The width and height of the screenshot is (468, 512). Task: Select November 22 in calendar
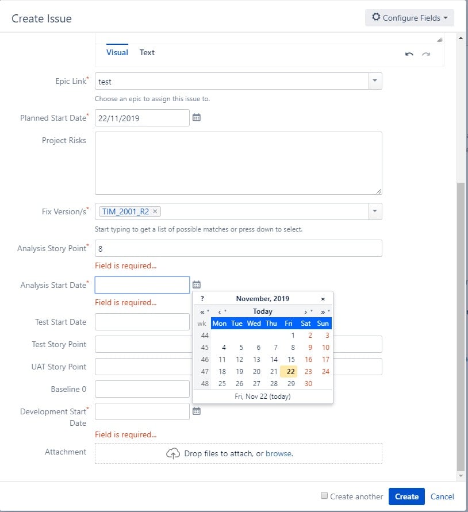(x=289, y=372)
